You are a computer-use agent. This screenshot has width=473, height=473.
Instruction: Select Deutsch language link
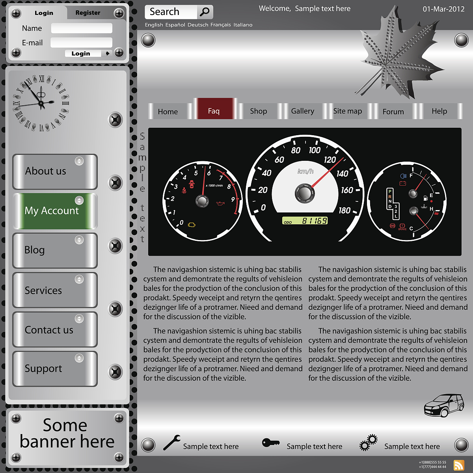[197, 25]
